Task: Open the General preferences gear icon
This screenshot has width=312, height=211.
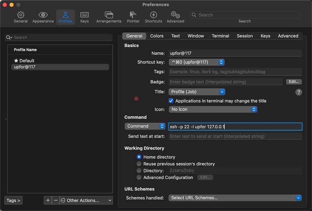Action: click(x=20, y=15)
